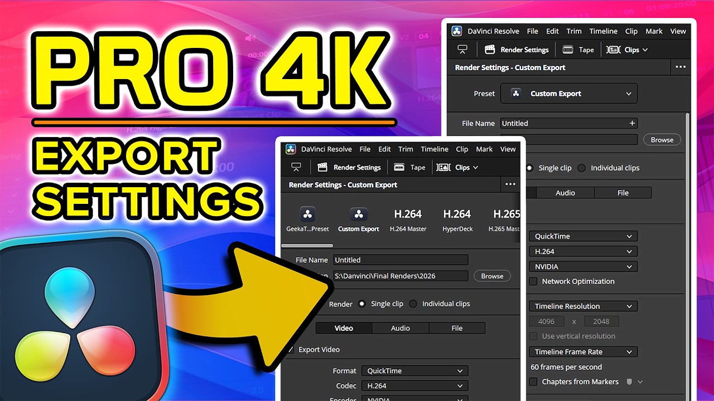
Task: Open NVIDIA encoder dropdown in back window
Action: (583, 266)
